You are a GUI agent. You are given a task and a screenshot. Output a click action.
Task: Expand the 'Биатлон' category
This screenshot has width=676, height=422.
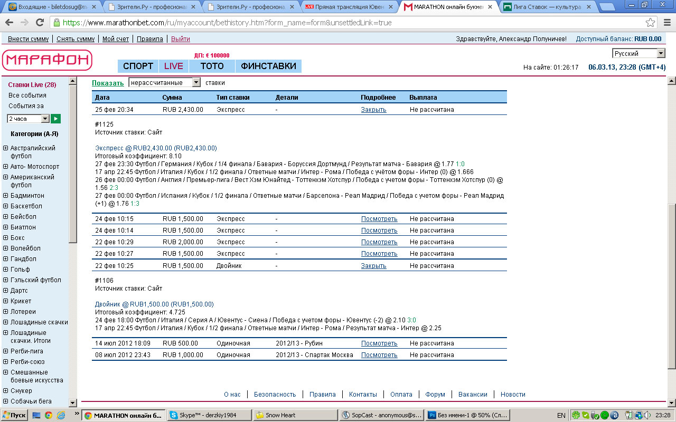(x=6, y=227)
